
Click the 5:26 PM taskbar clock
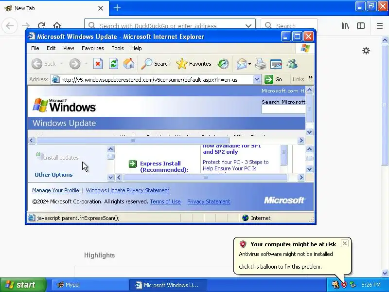pyautogui.click(x=371, y=285)
